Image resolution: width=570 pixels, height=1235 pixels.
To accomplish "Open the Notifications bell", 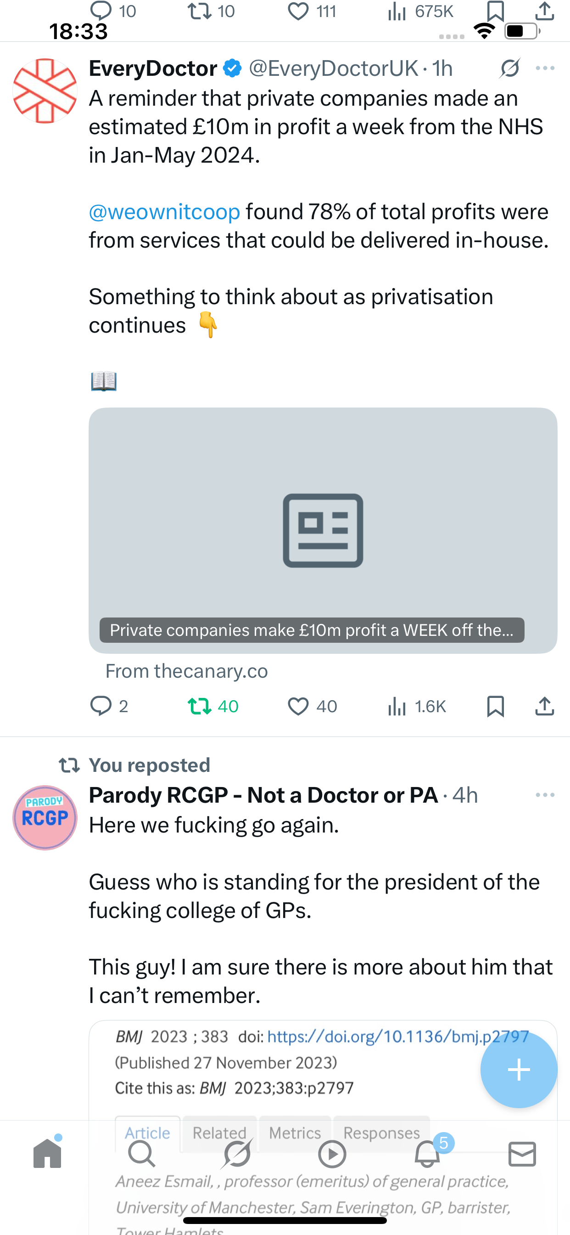I will 427,1154.
